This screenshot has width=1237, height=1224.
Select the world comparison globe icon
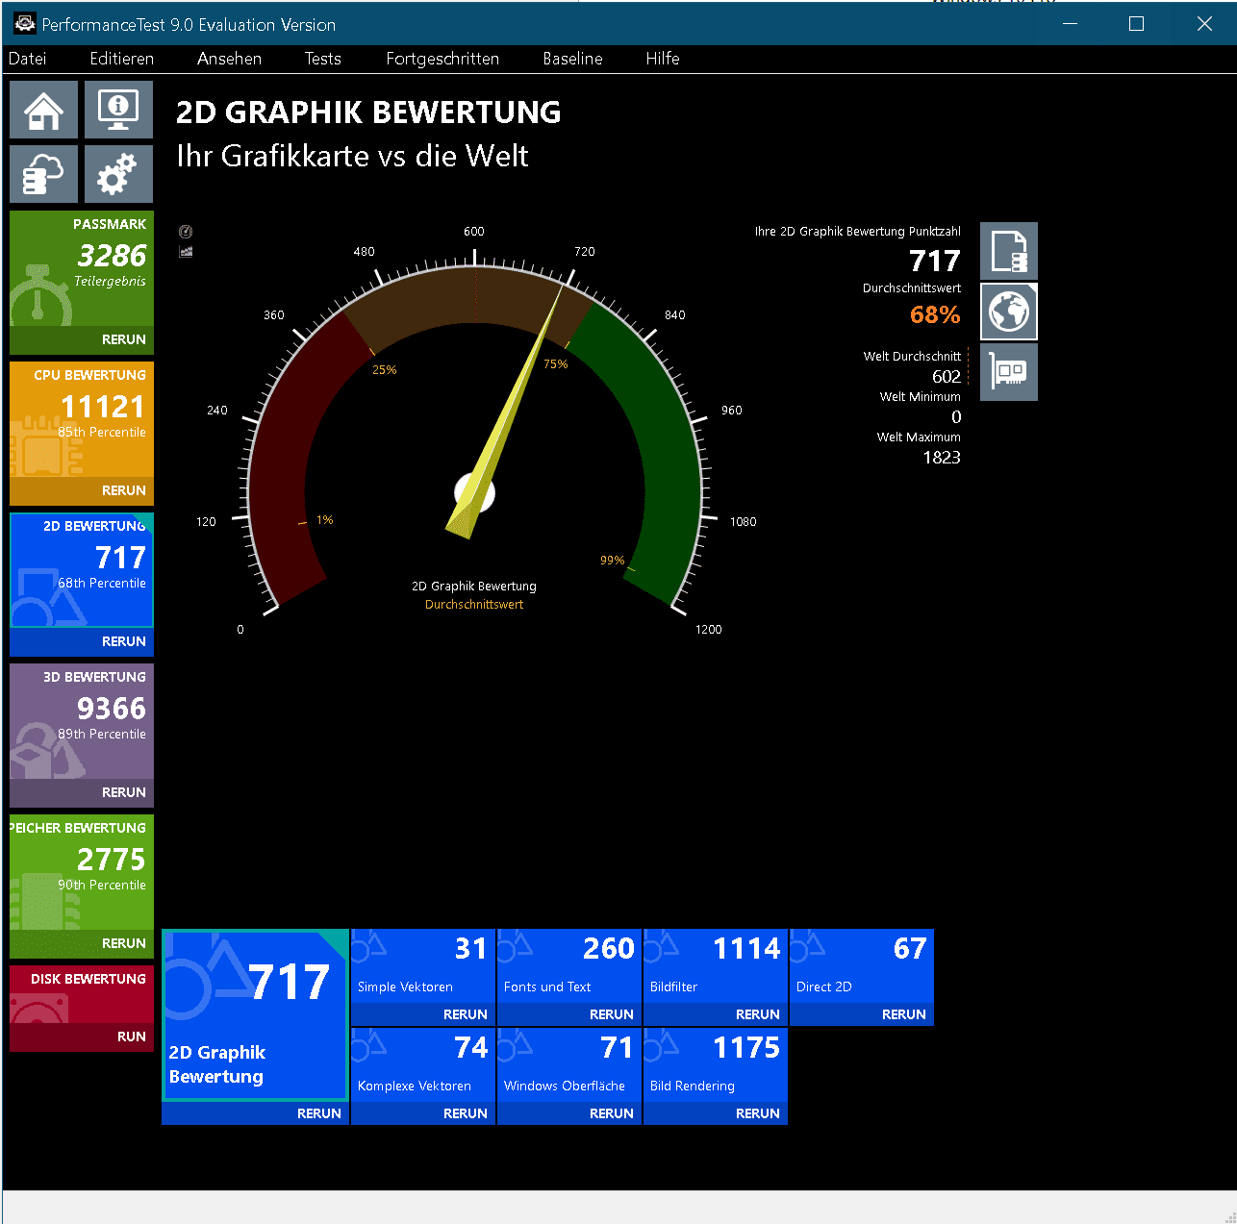click(x=1009, y=312)
